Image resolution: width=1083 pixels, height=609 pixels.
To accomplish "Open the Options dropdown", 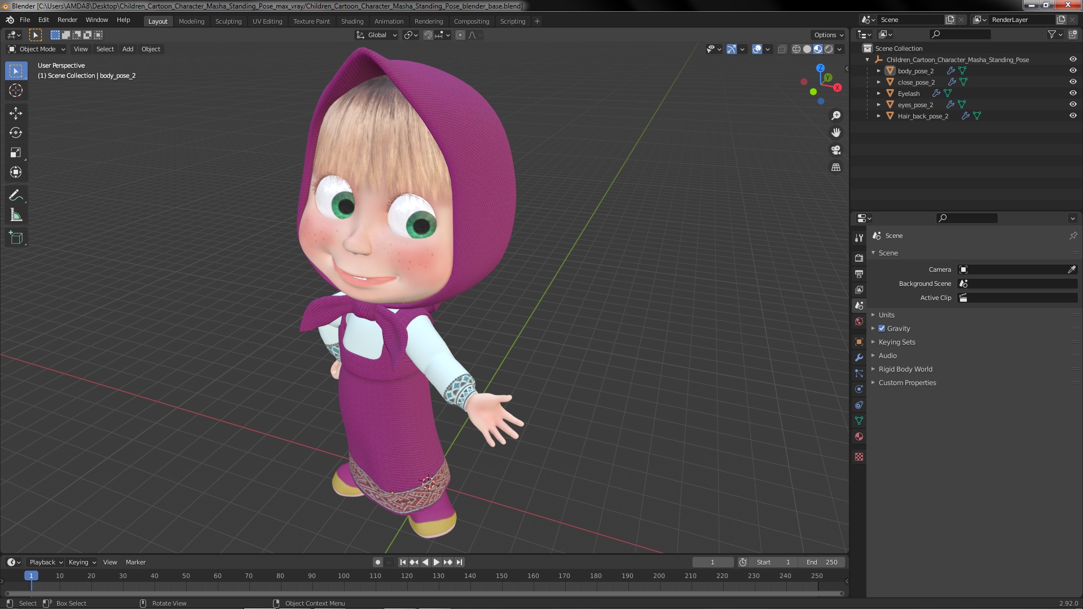I will pos(828,35).
